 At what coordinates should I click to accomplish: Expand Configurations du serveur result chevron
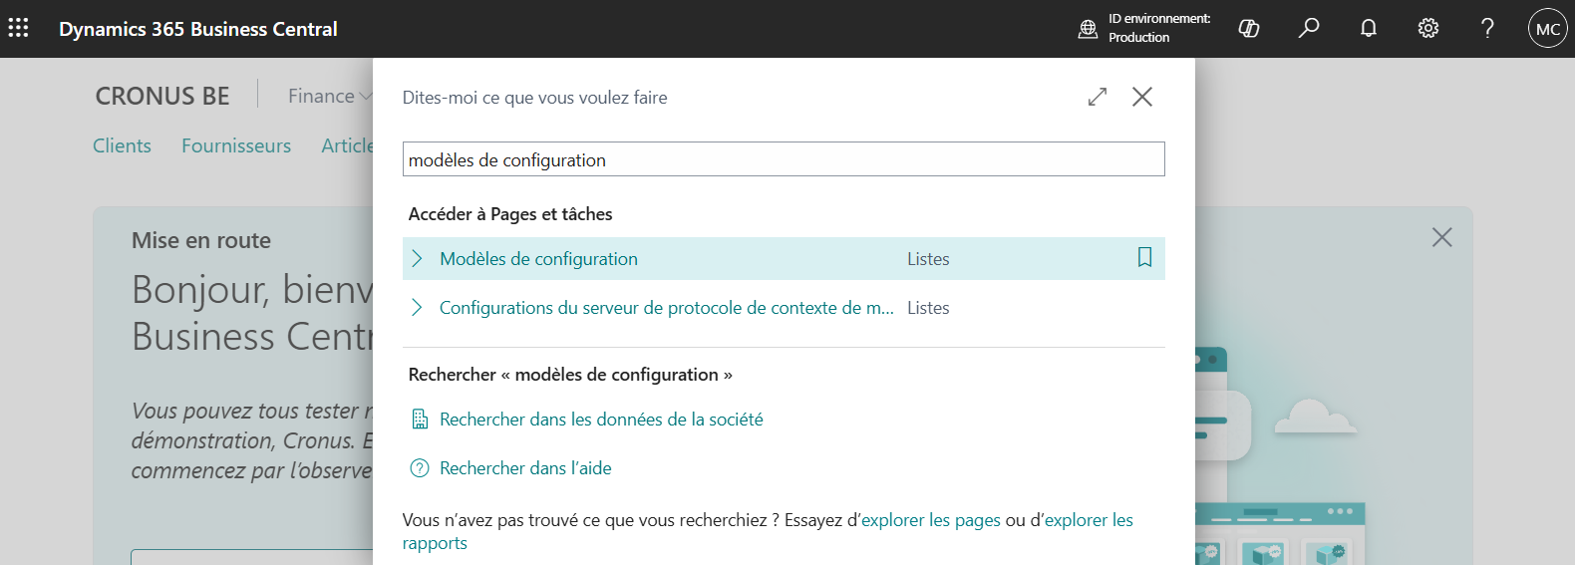point(417,308)
